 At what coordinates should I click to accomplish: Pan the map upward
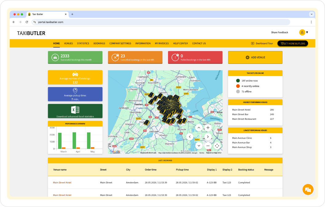199,128
